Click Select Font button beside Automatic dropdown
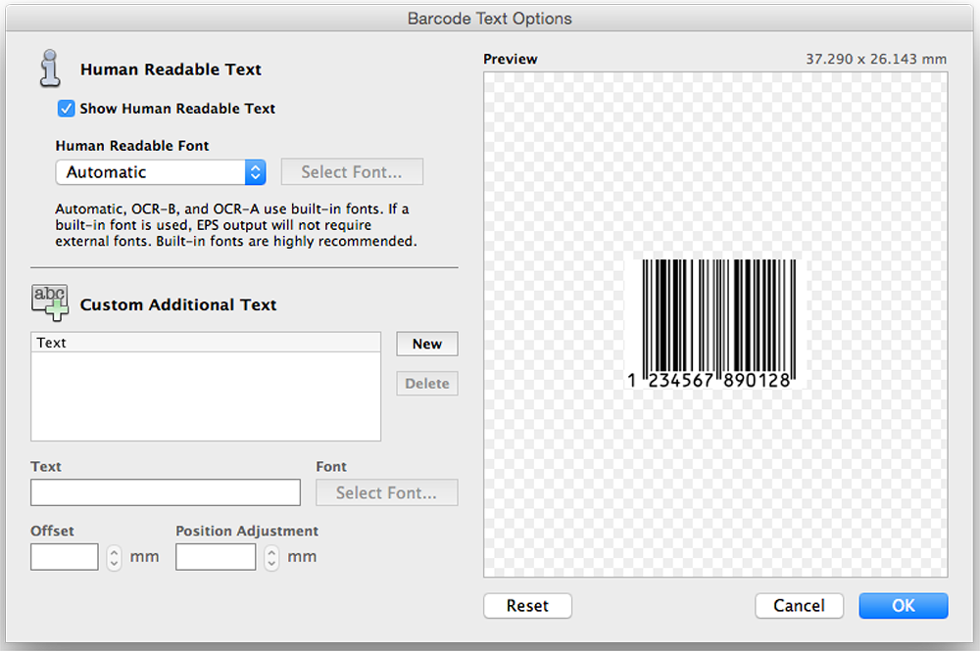This screenshot has height=651, width=980. pyautogui.click(x=352, y=171)
